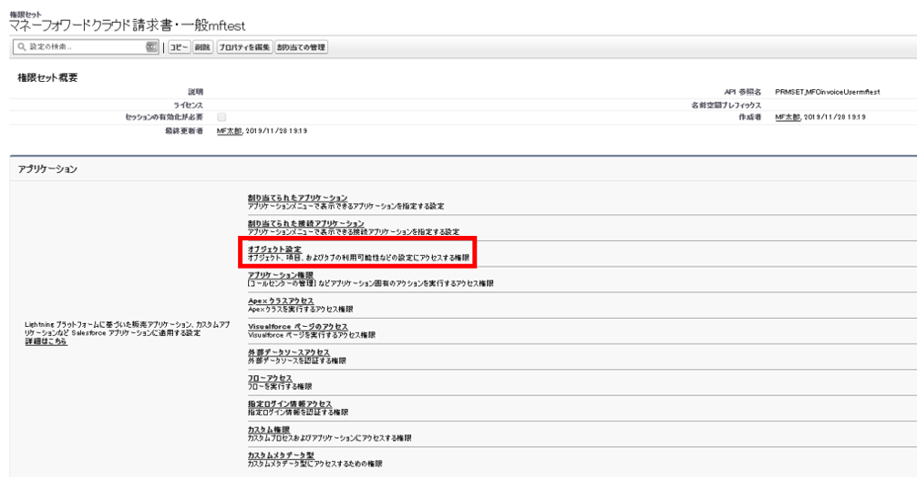Screen dimensions: 917x479
Task: Toggle the セッションの有効化が必要 checkbox
Action: [222, 117]
